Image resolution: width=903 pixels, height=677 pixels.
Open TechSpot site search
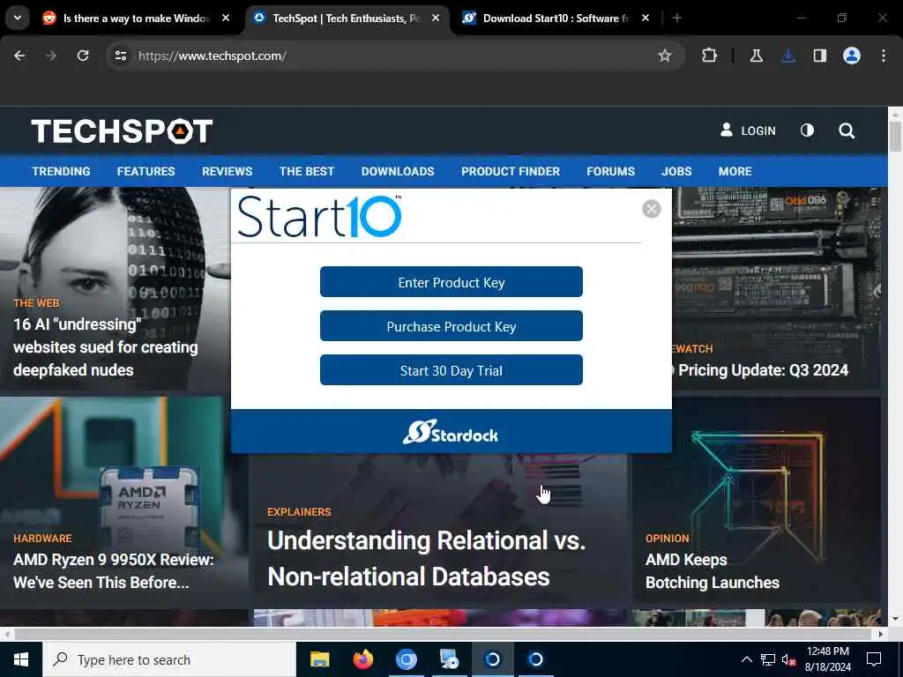click(847, 130)
